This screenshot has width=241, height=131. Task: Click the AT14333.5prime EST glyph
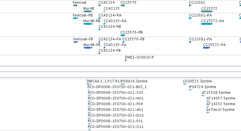(x=208, y=107)
